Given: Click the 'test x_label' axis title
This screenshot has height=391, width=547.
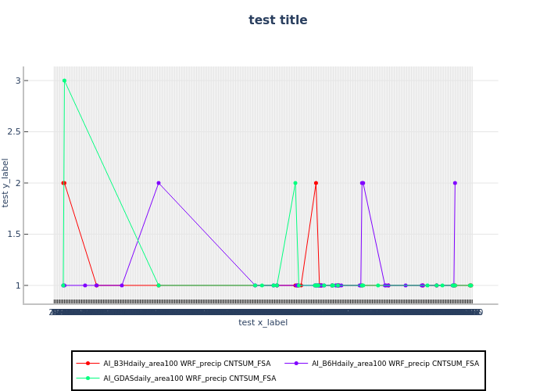Looking at the screenshot, I should (263, 322).
